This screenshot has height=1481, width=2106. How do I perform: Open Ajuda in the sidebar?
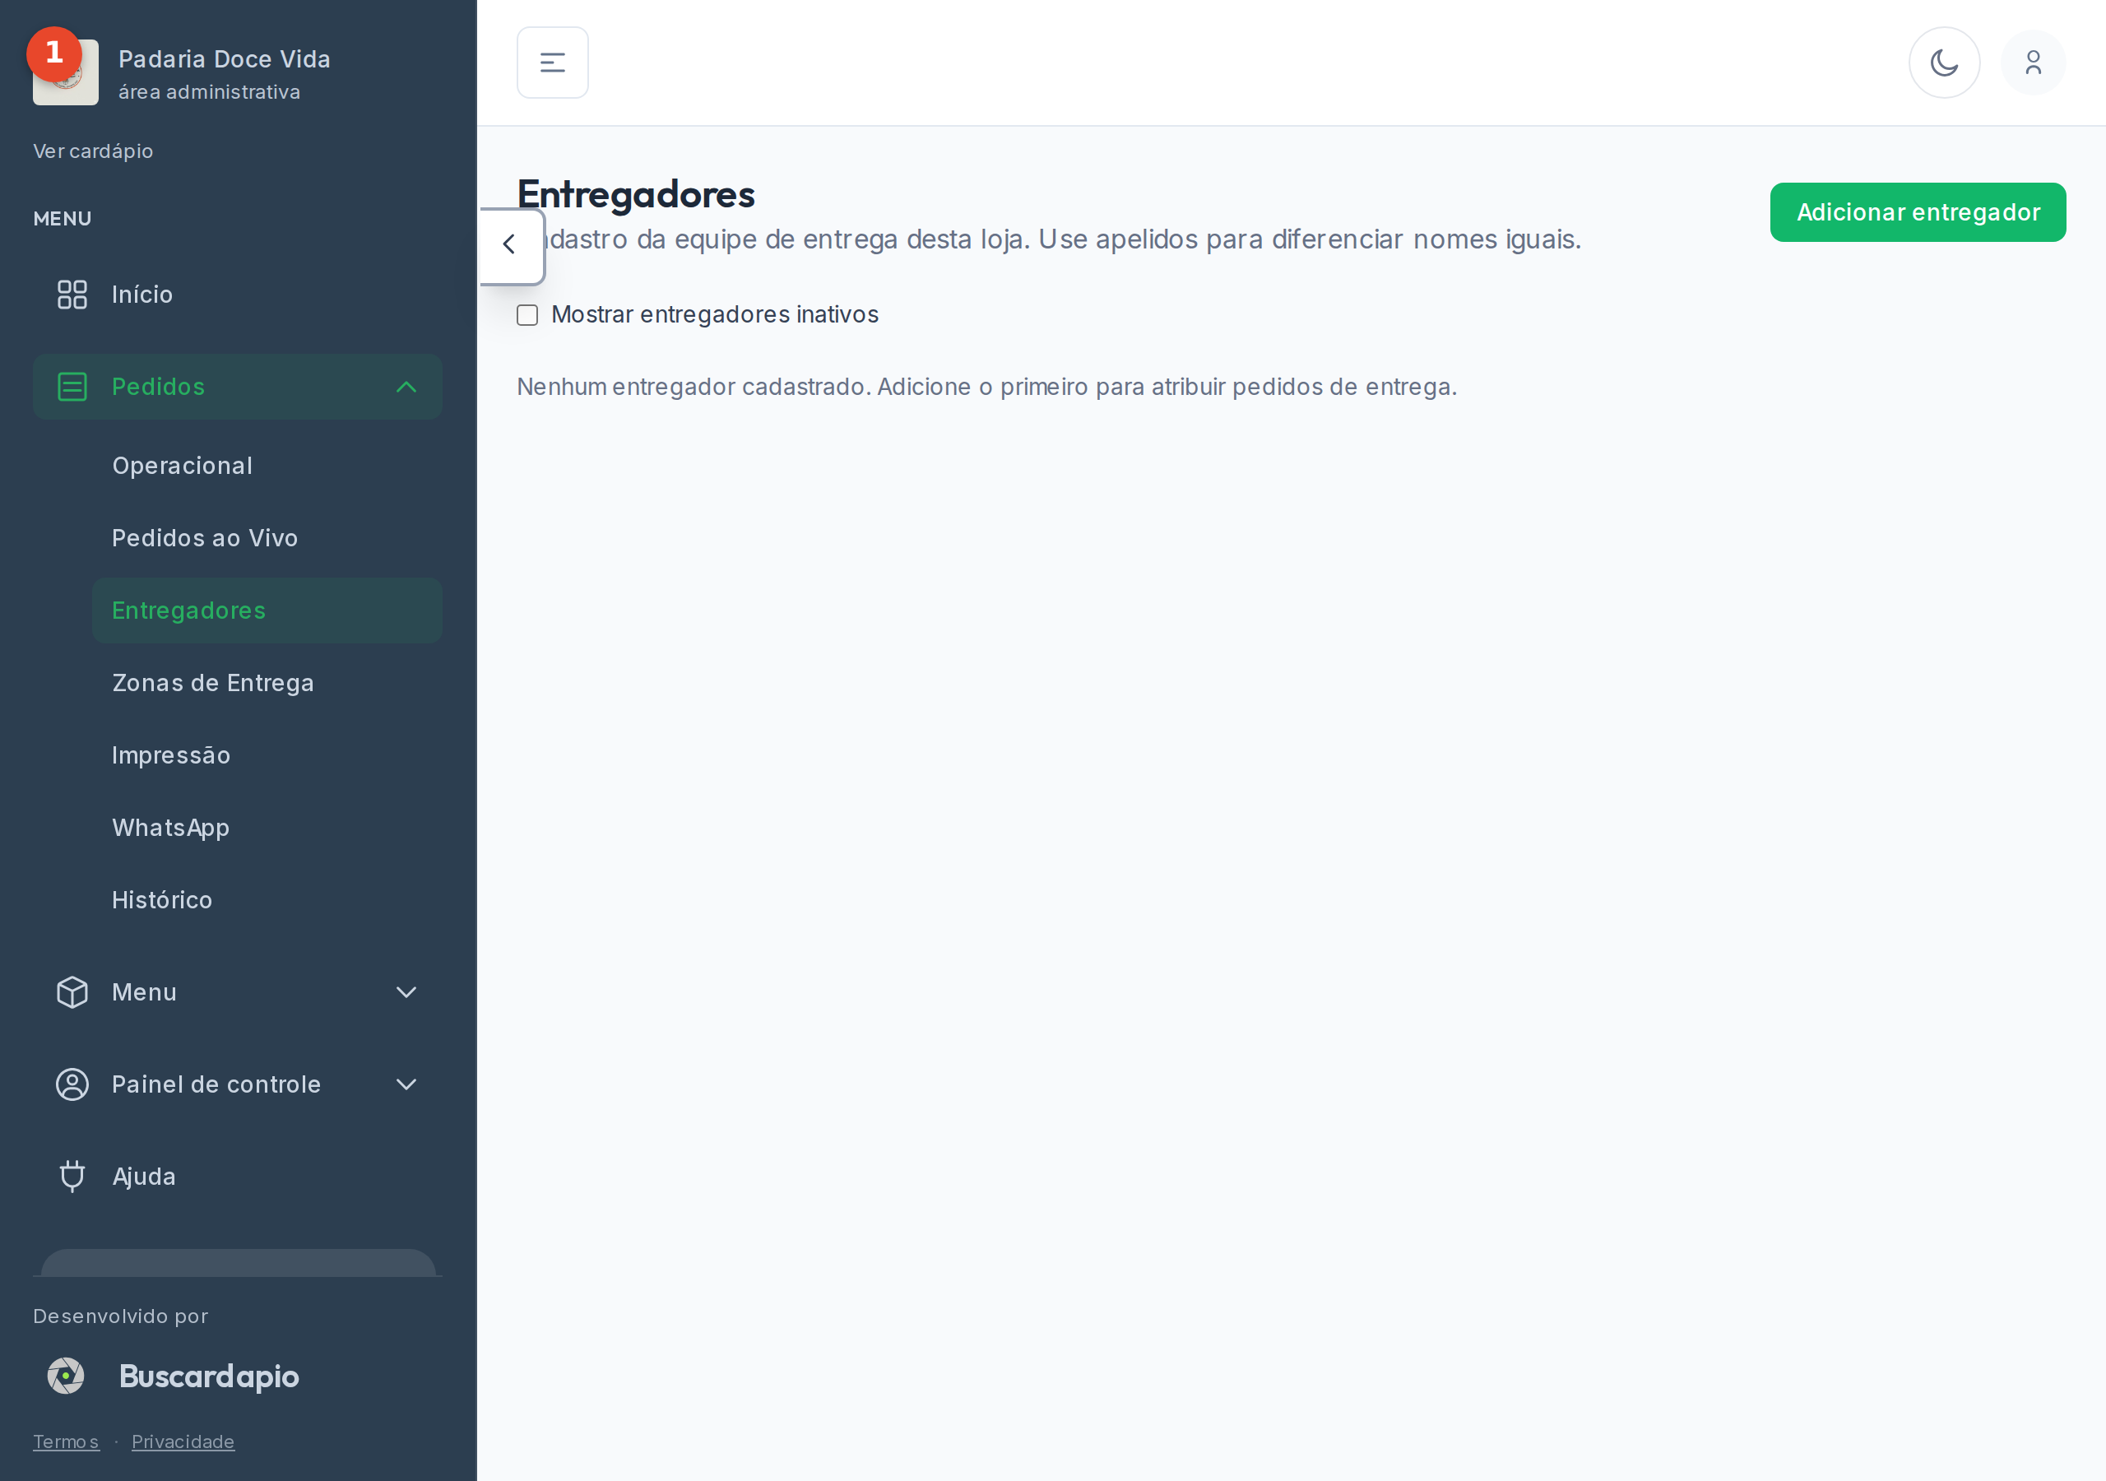pyautogui.click(x=238, y=1176)
